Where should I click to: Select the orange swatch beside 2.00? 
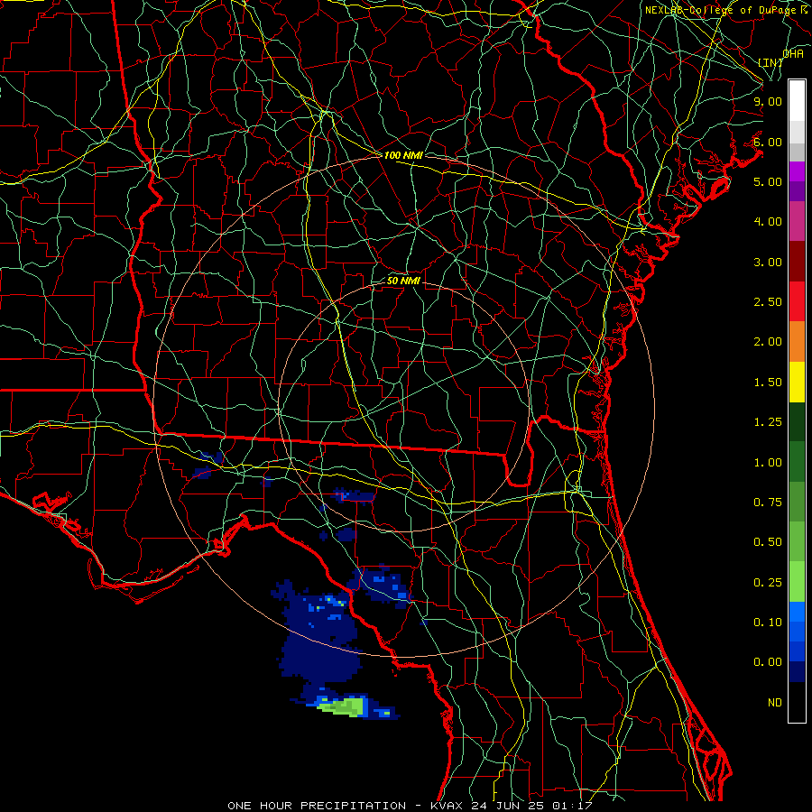[797, 341]
